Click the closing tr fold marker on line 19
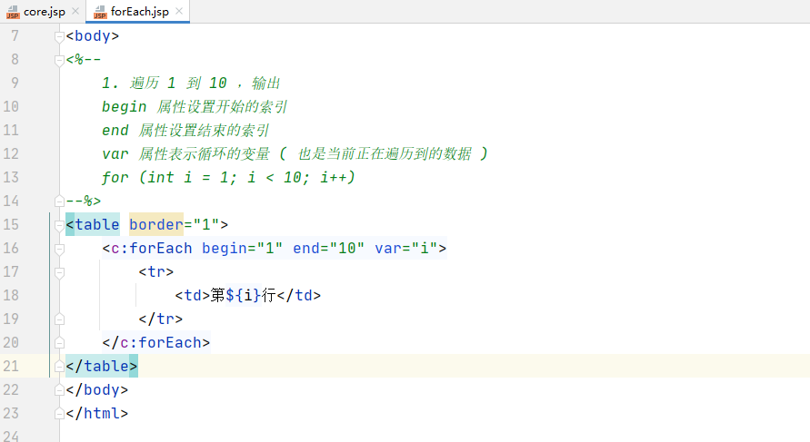Viewport: 810px width, 442px height. tap(59, 319)
